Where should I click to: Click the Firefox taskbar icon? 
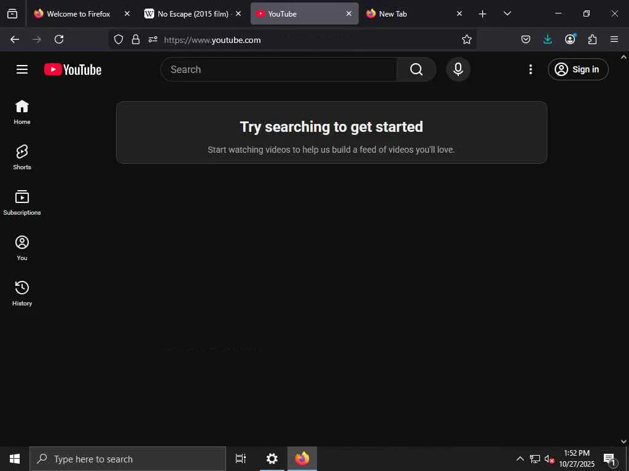coord(302,459)
